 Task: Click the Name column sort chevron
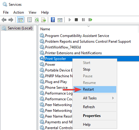tap(88, 26)
